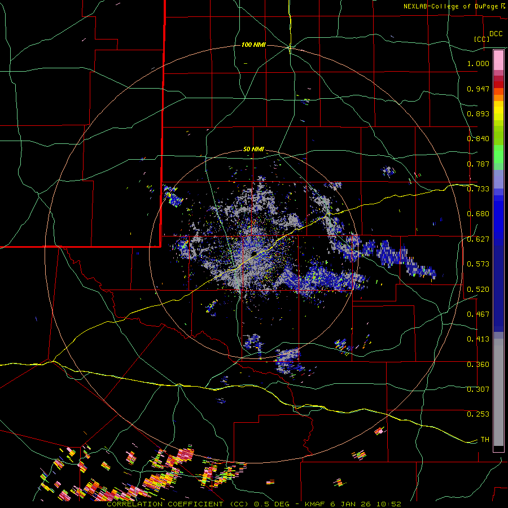This screenshot has width=508, height=508.
Task: Click the 0.787 legend value
Action: [x=478, y=164]
